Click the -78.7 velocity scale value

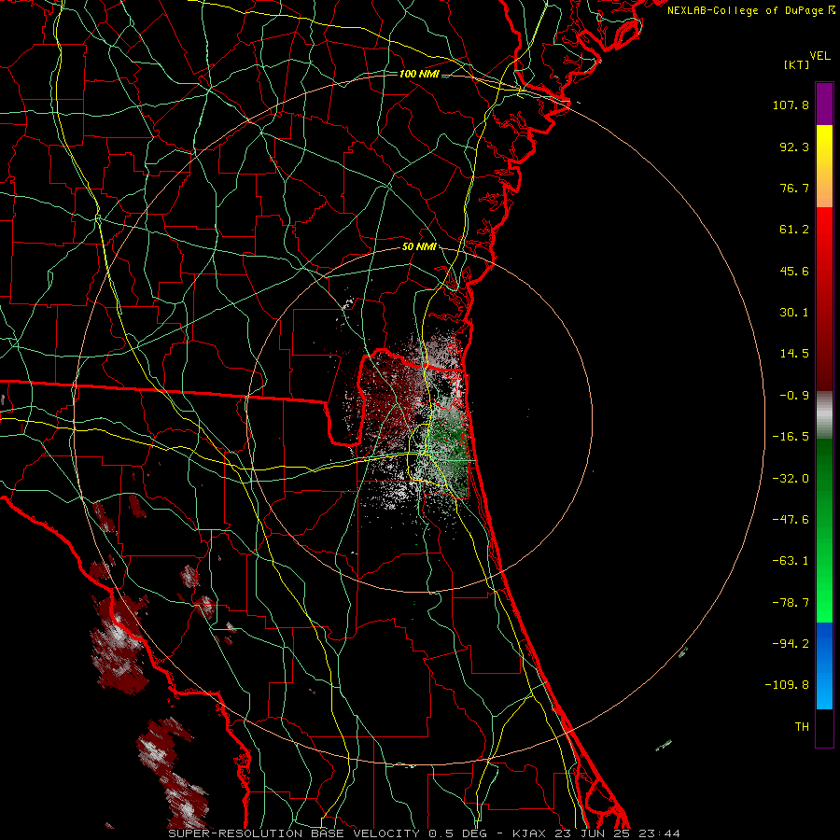tap(791, 603)
